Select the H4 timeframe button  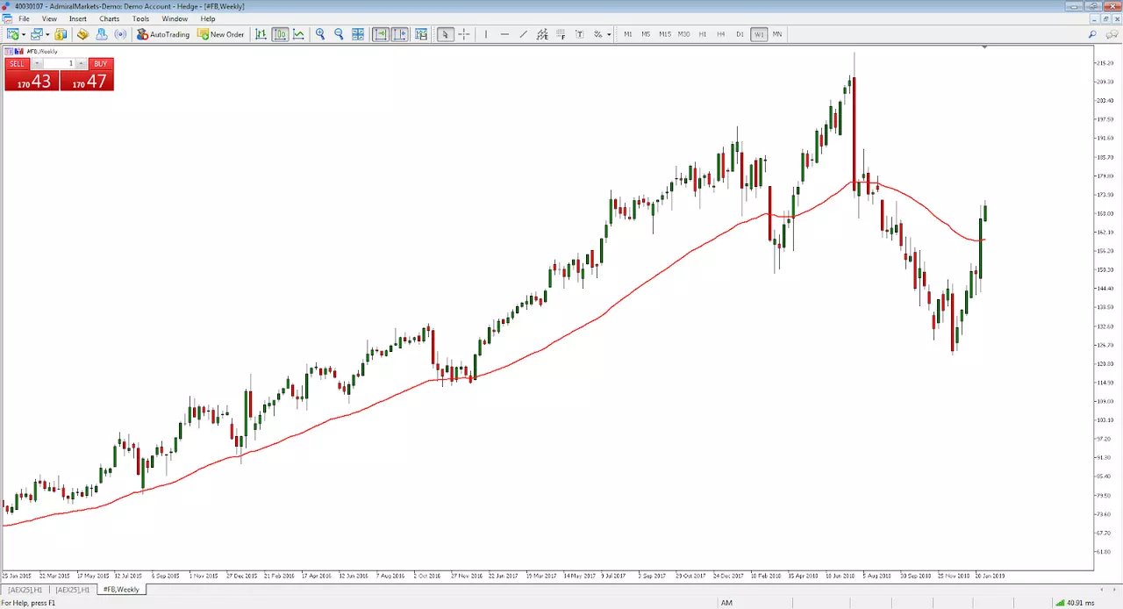(x=721, y=34)
